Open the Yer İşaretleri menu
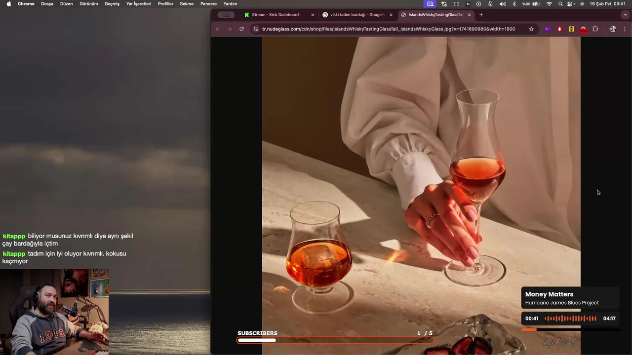The image size is (632, 355). point(139,3)
